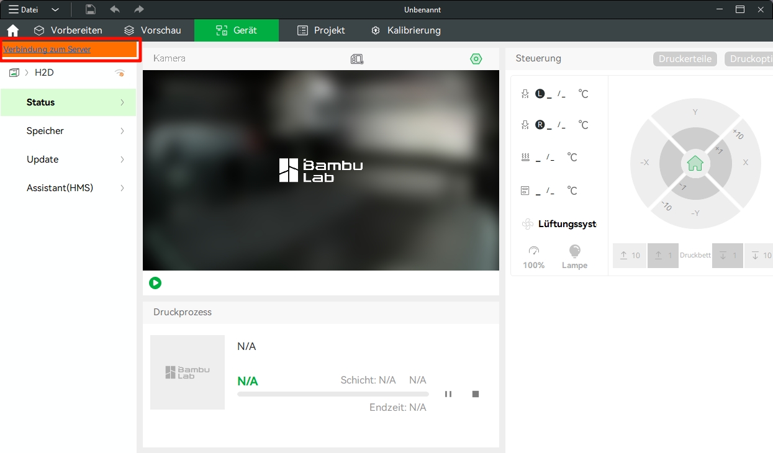
Task: Click the chevron next to Assistant(HMS)
Action: coord(122,188)
